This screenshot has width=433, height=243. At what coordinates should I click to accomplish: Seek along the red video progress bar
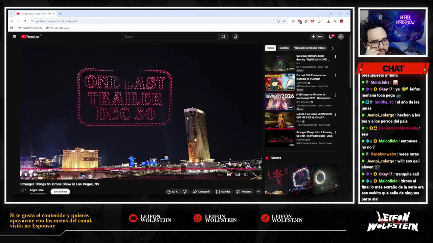[x=141, y=169]
